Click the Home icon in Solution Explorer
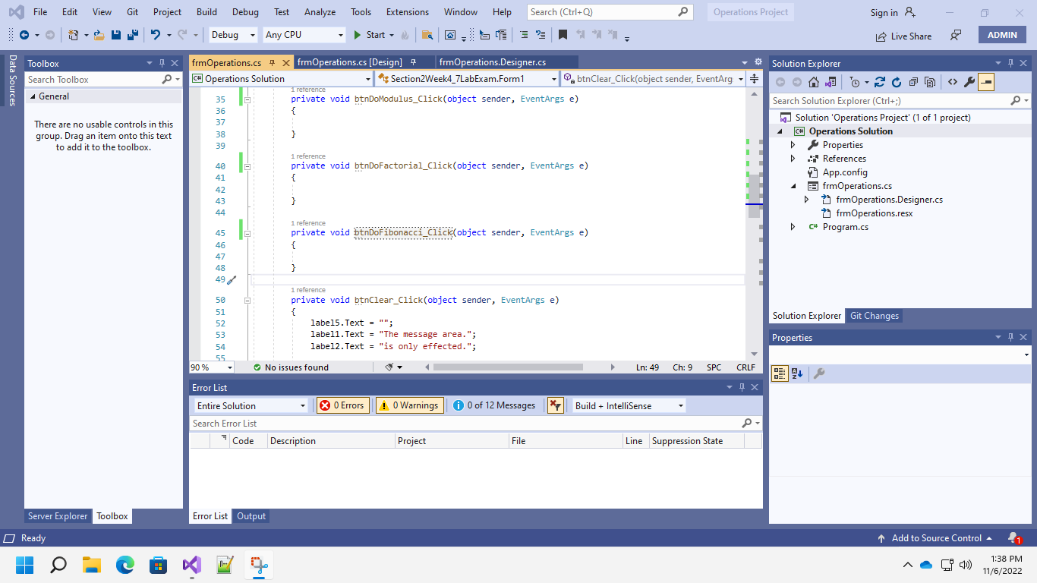Screen dimensions: 1037x583 [x=814, y=82]
